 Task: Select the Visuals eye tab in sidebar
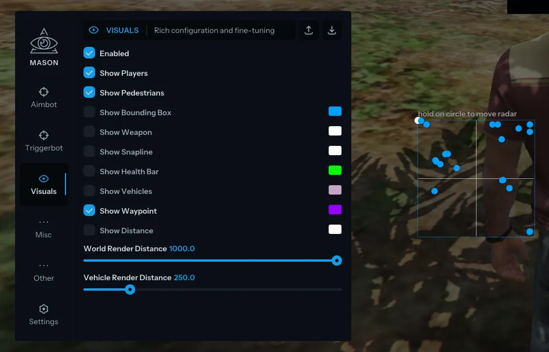point(43,185)
